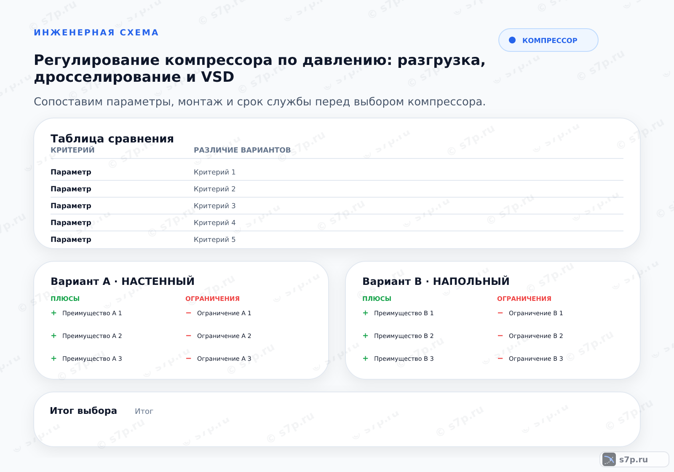Click the КОМПРЕССОР badge label
The image size is (674, 472).
[550, 40]
